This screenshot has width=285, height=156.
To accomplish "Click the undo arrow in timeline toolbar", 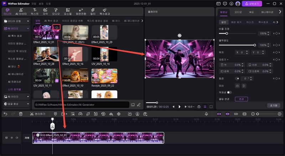I will tap(5, 114).
